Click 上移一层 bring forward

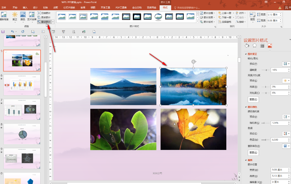pyautogui.click(x=225, y=13)
